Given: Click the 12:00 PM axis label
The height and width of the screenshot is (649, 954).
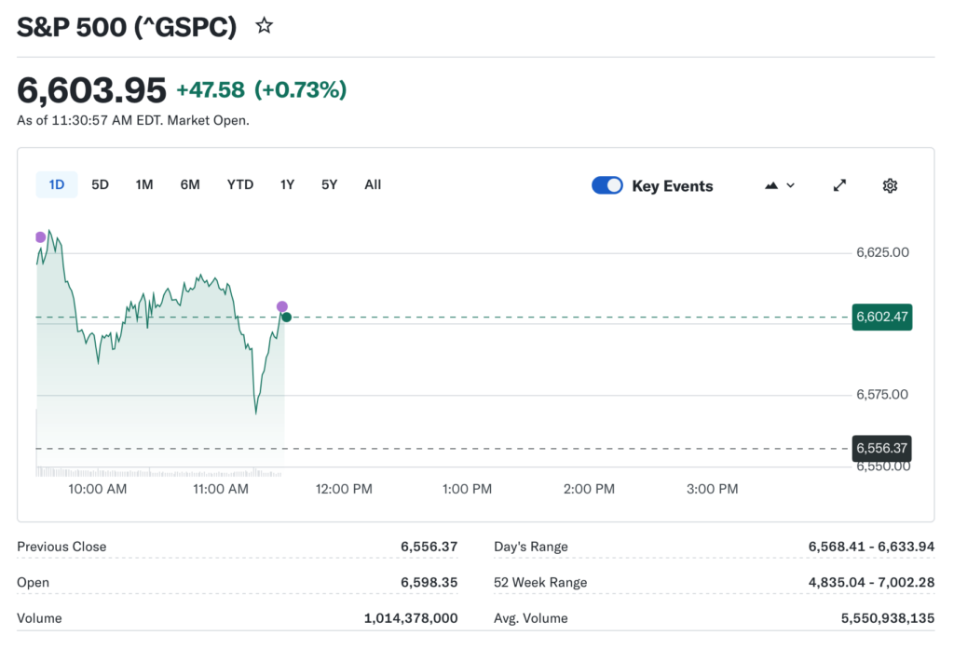Looking at the screenshot, I should [x=344, y=489].
